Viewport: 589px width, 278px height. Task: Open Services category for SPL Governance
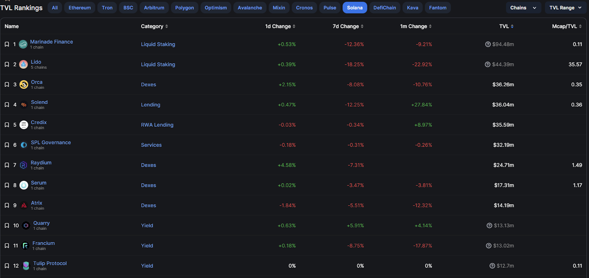151,145
